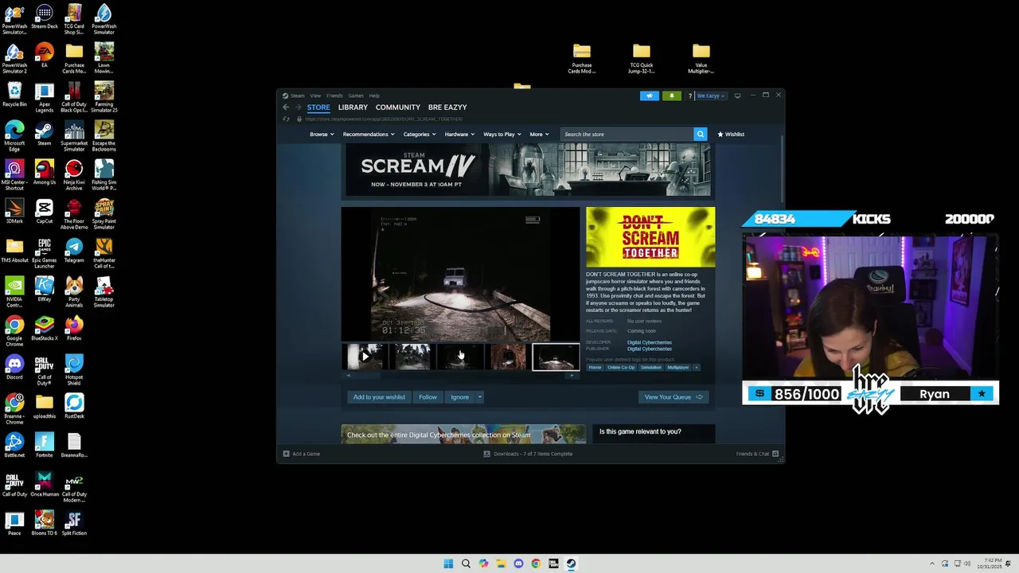Click the Horror tag
Screen dimensions: 1019x573
pos(595,368)
